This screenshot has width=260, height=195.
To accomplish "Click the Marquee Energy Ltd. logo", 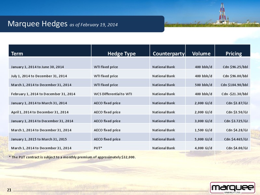I will click(x=232, y=188).
